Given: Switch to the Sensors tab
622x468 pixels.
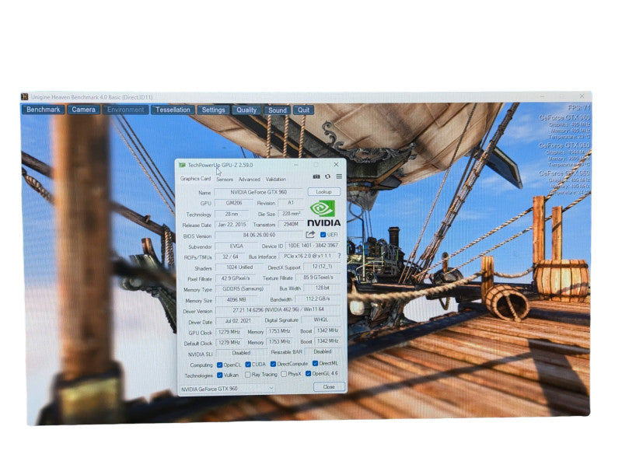Looking at the screenshot, I should tap(225, 180).
